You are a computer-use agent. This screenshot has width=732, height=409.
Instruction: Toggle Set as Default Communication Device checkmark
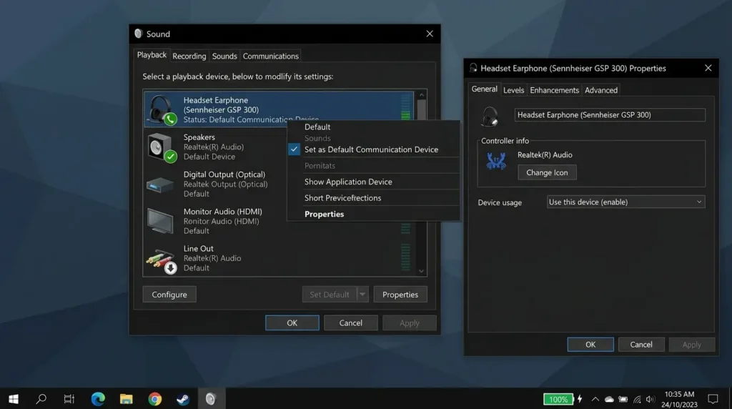(294, 149)
